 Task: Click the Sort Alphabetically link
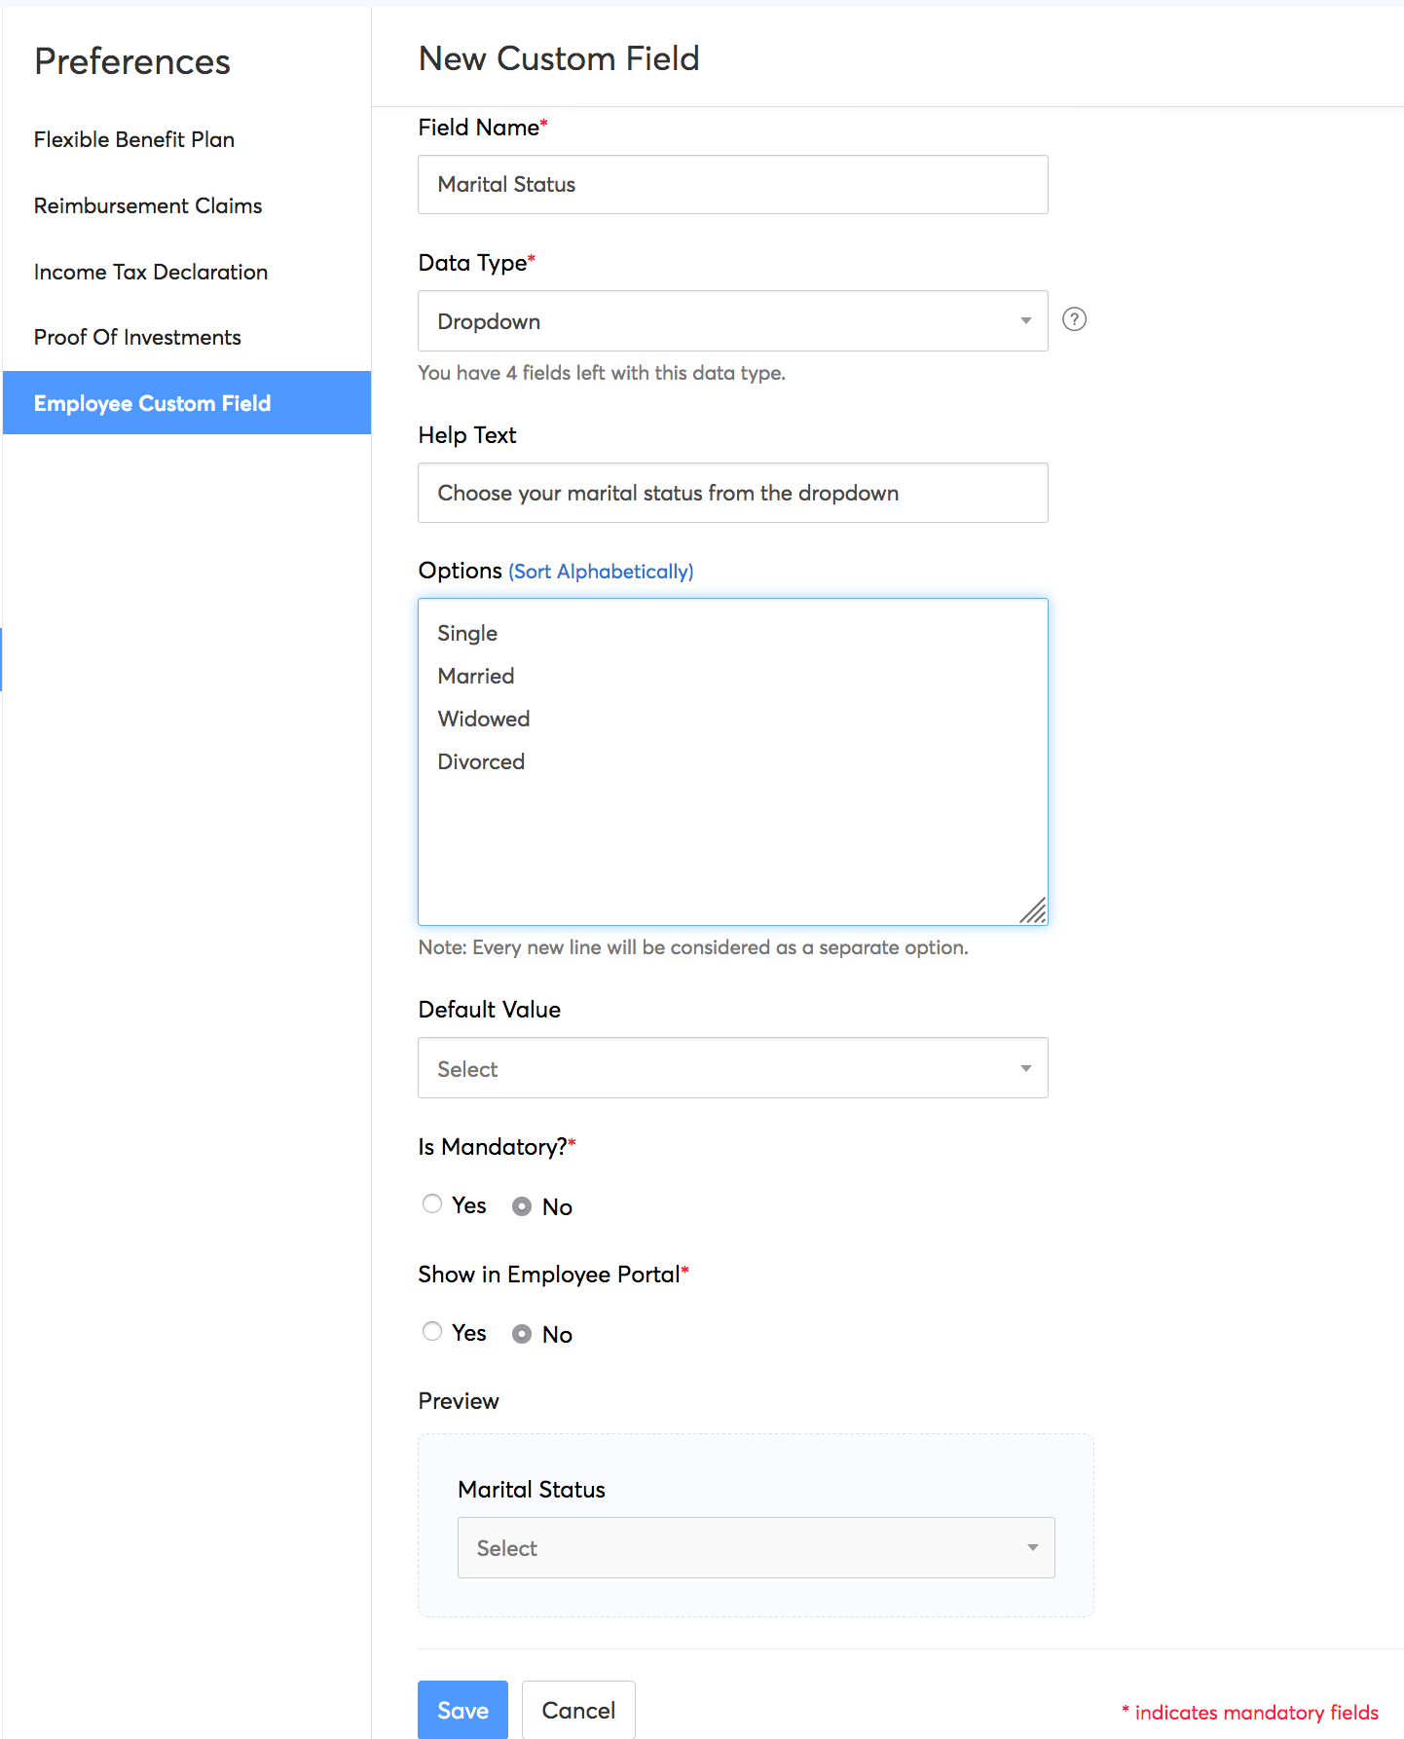pos(601,572)
